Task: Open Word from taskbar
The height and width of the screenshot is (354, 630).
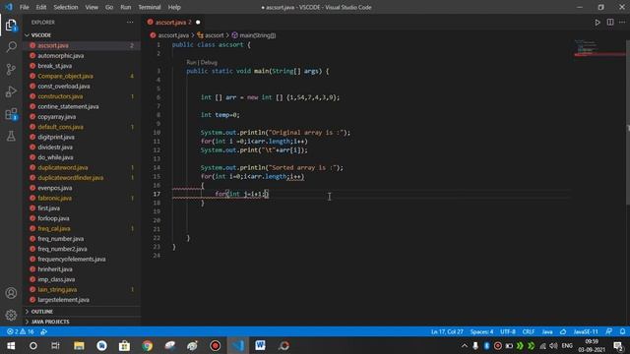Action: (x=260, y=345)
